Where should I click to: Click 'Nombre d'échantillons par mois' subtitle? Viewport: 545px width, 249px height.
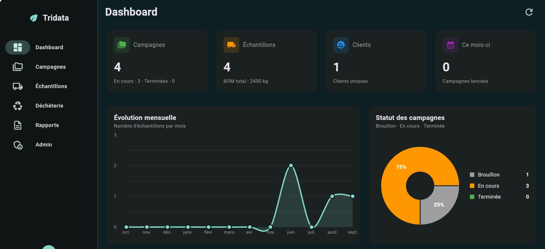pyautogui.click(x=150, y=126)
